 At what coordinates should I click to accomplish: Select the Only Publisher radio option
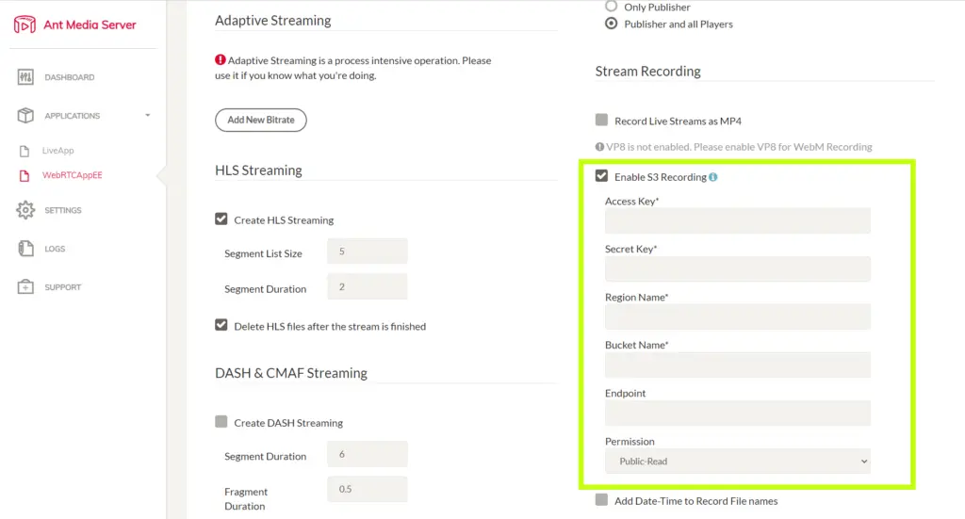coord(611,7)
